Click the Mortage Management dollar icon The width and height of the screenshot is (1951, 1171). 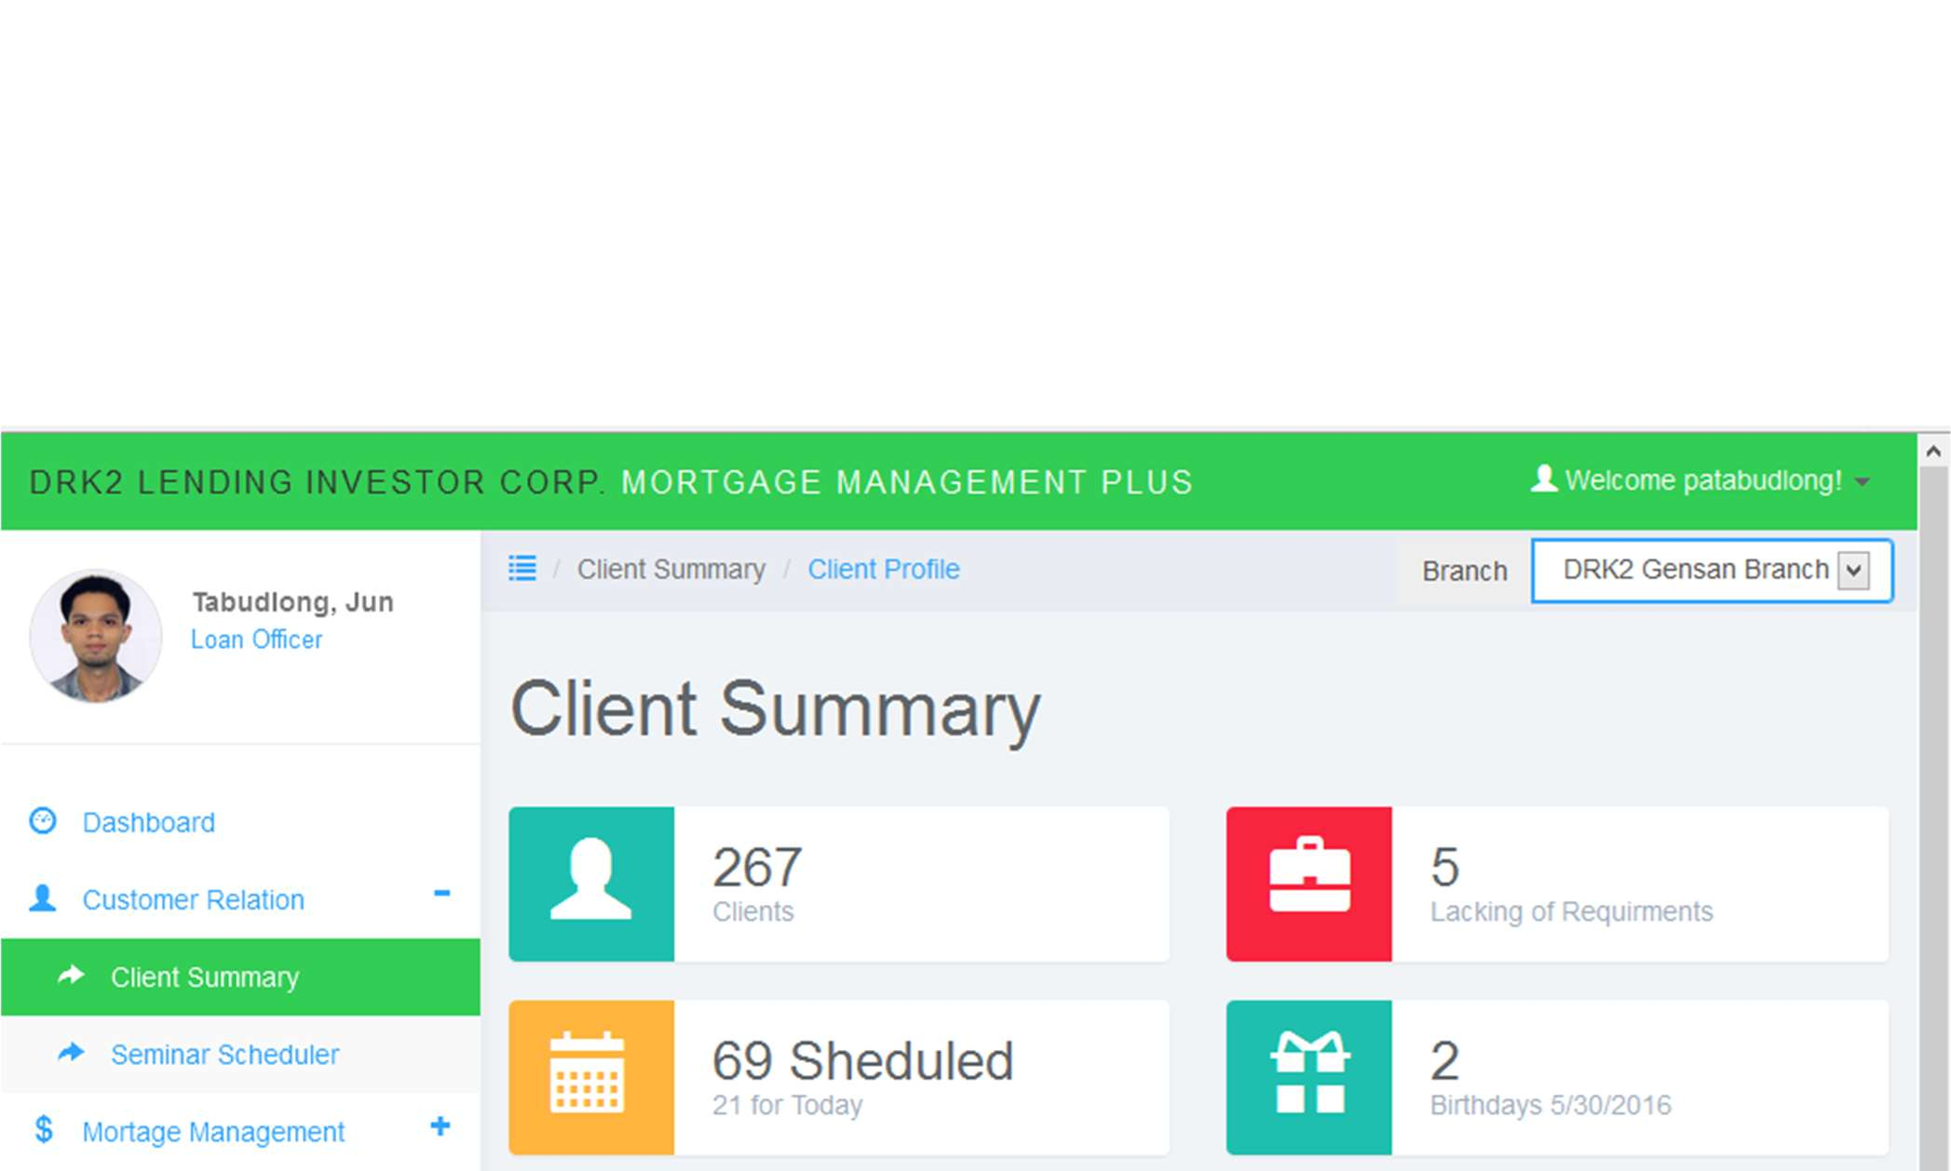(43, 1130)
